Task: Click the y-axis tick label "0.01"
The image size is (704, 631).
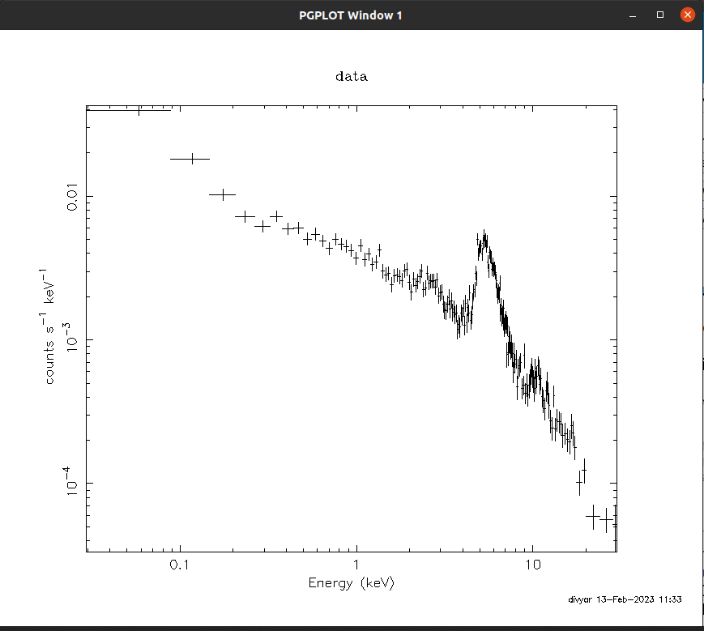Action: [72, 197]
